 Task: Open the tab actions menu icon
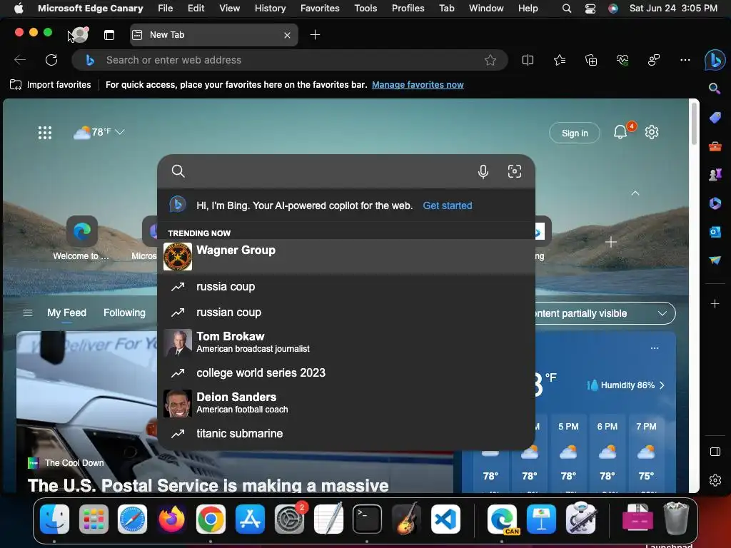109,35
